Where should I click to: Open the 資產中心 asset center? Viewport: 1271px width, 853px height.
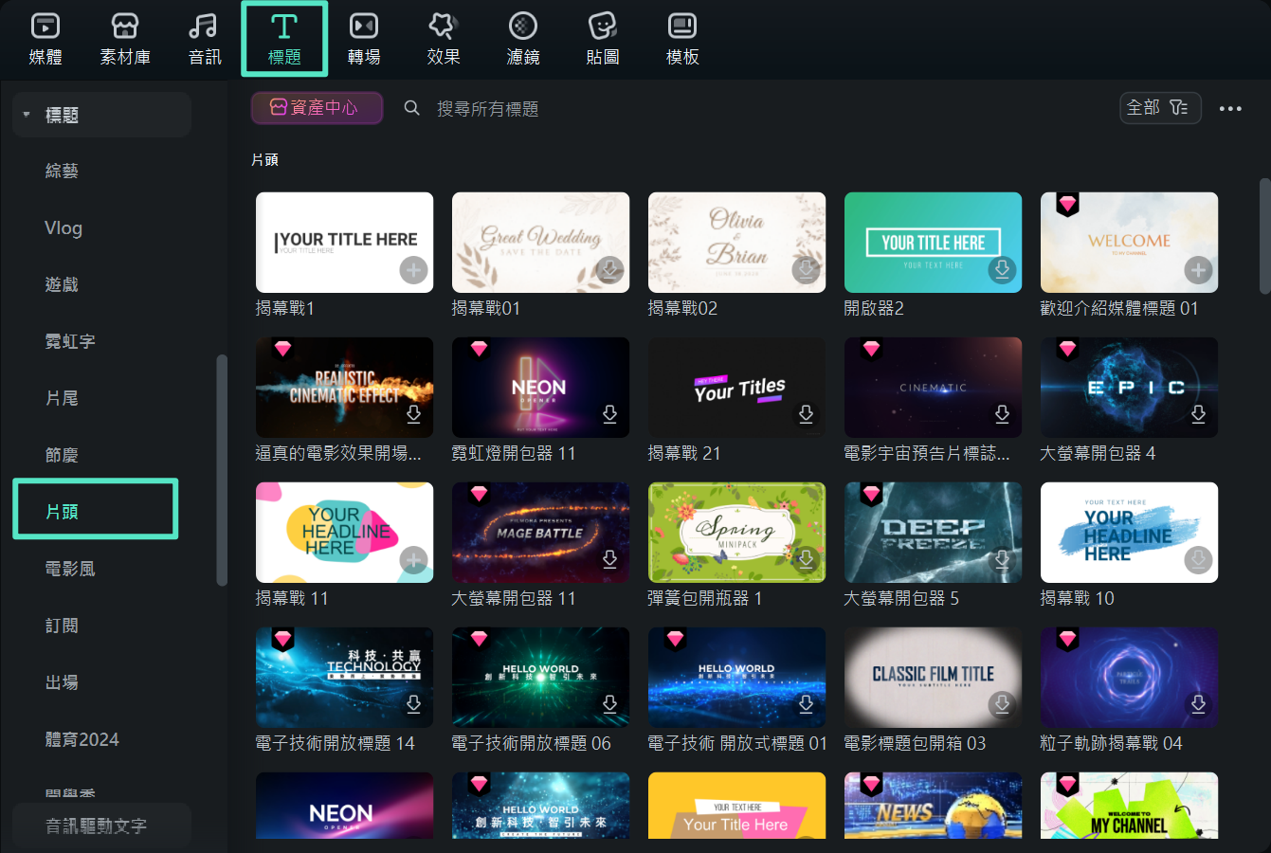click(x=317, y=108)
